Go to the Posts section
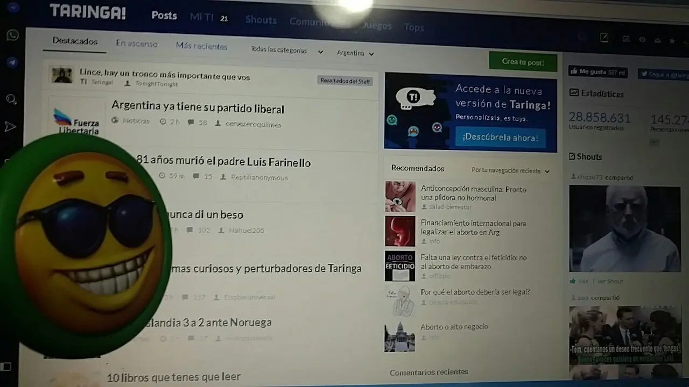 [x=164, y=15]
